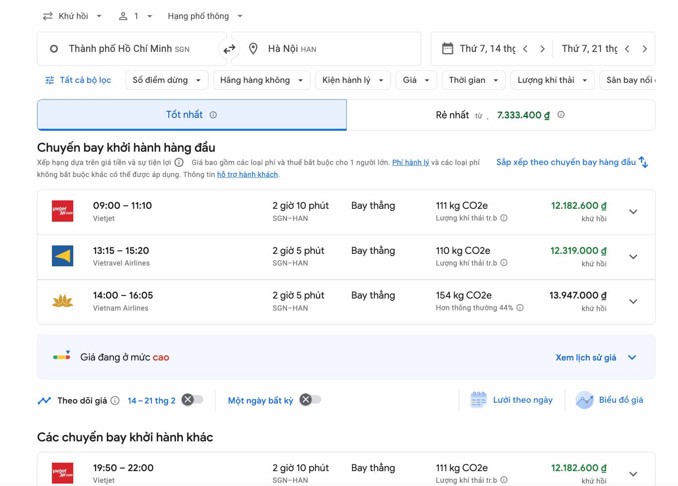The height and width of the screenshot is (486, 678).
Task: Click sort arrows for top flights
Action: [x=643, y=162]
